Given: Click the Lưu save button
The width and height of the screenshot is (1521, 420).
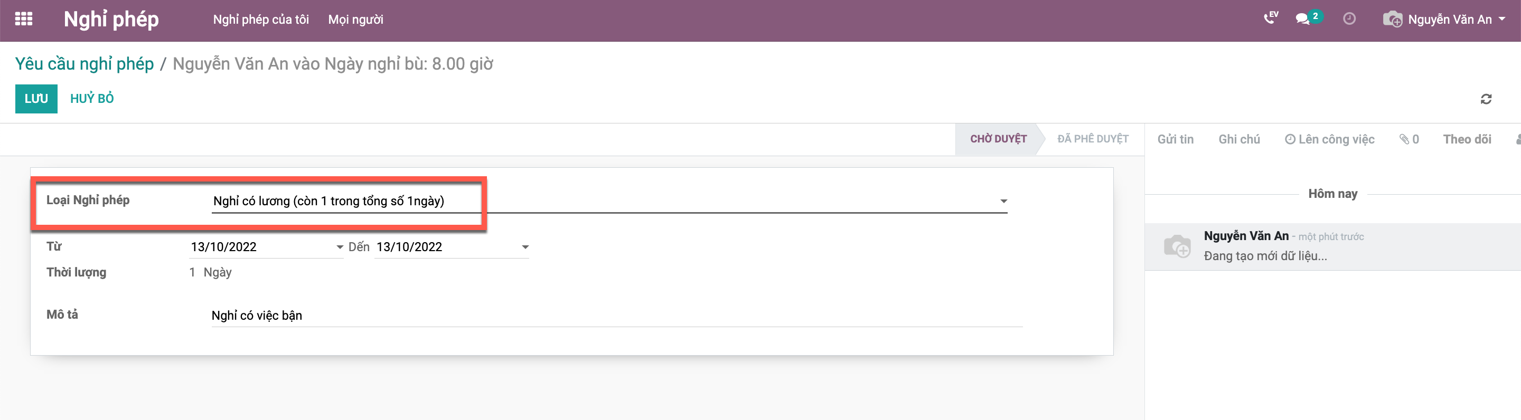Looking at the screenshot, I should [36, 99].
